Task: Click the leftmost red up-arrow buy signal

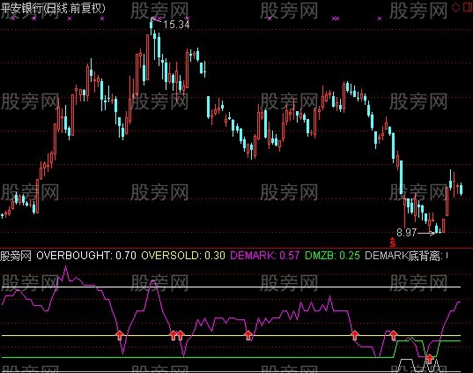Action: pos(120,335)
